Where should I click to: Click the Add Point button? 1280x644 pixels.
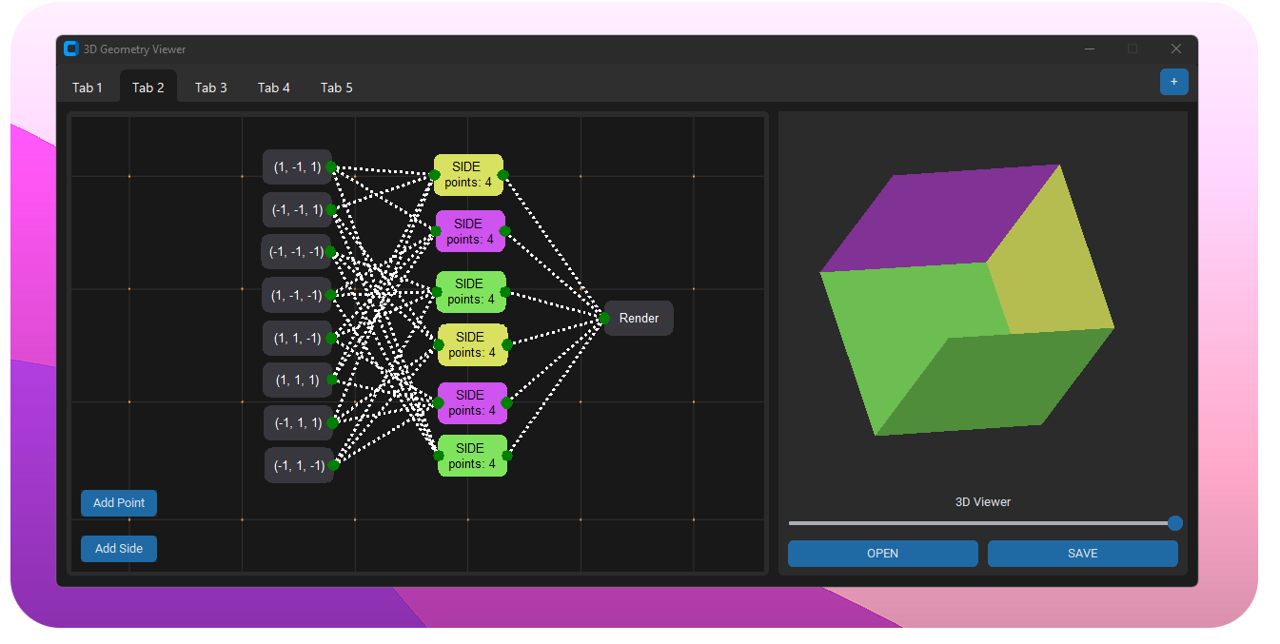click(x=119, y=503)
